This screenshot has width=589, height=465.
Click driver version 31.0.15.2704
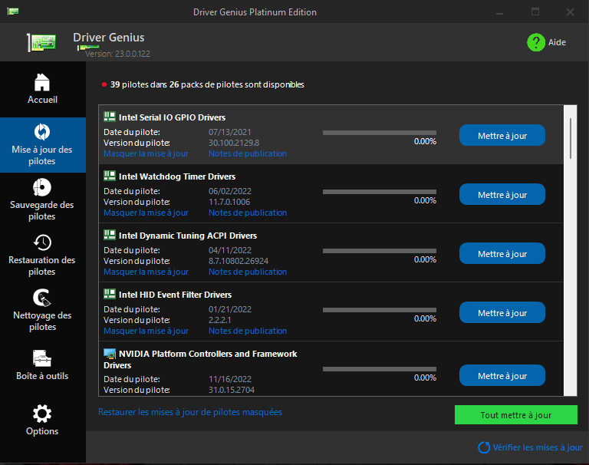tap(232, 390)
